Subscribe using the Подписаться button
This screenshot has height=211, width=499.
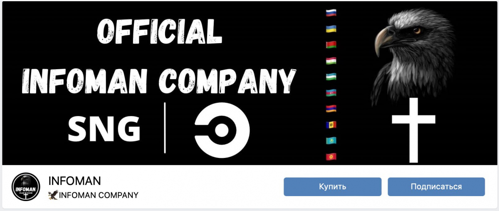point(436,187)
